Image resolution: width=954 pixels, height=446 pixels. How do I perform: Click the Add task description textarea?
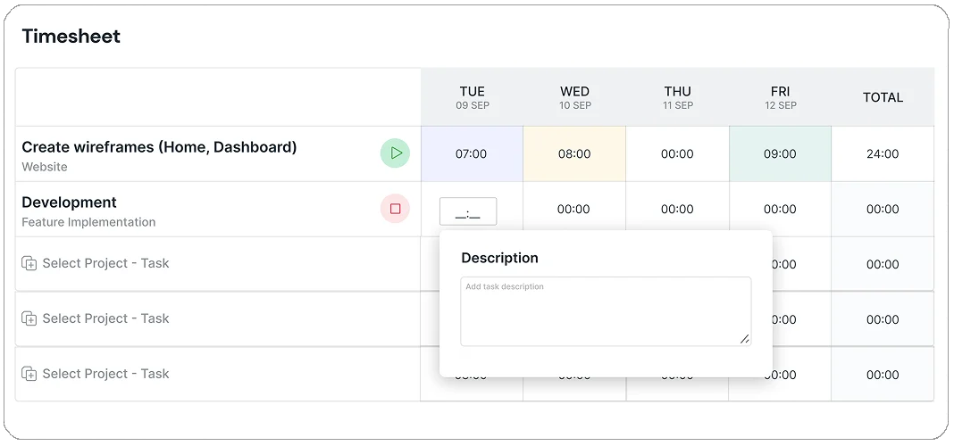click(x=606, y=311)
